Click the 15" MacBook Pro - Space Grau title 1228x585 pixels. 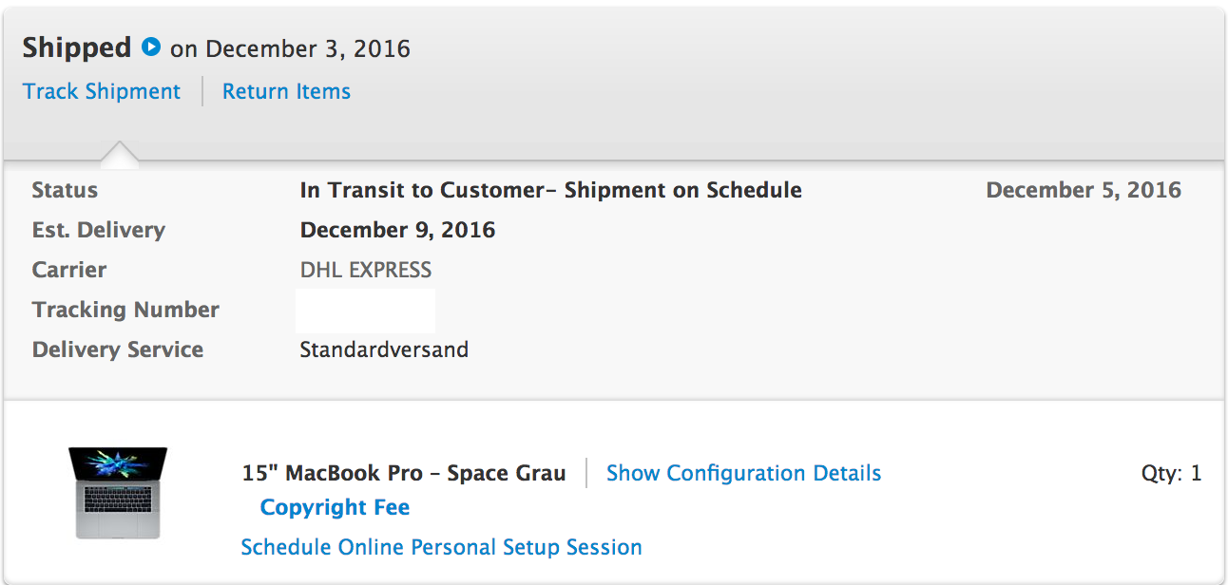(x=404, y=473)
